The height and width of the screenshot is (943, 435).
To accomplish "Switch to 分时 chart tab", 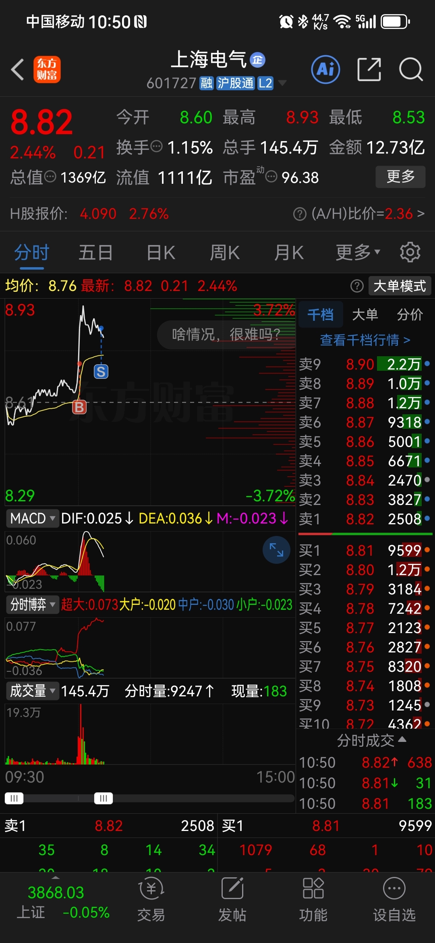I will 32,253.
